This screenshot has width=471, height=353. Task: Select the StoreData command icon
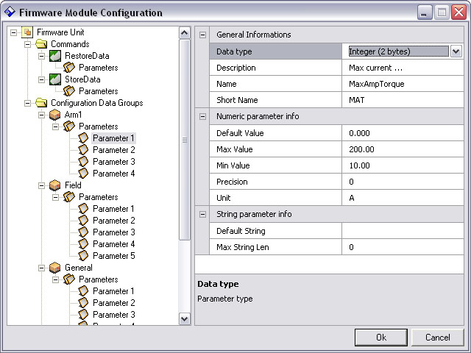coord(55,79)
